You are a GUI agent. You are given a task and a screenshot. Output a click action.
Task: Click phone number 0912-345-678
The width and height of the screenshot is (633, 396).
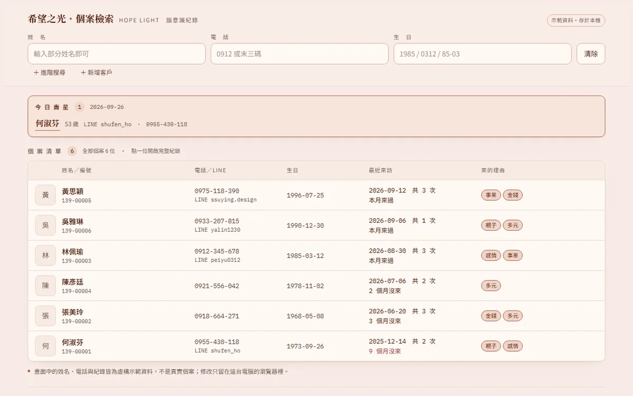[x=217, y=251]
